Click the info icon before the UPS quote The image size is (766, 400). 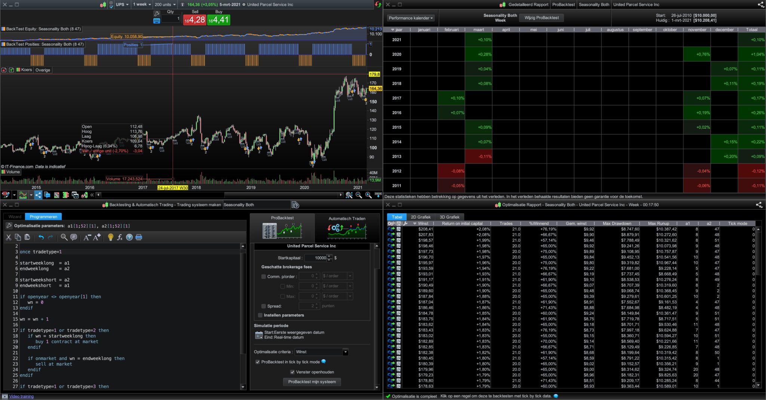click(183, 4)
